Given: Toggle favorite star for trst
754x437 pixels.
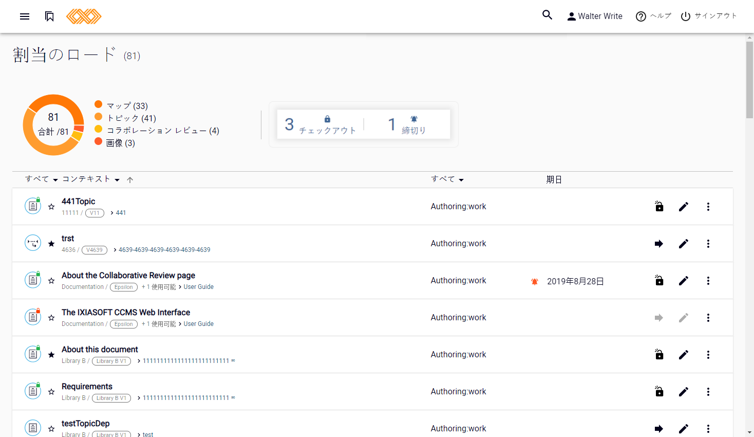Looking at the screenshot, I should pos(51,244).
